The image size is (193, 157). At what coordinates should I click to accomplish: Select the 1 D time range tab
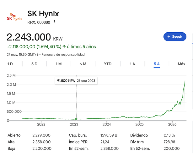coord(10,64)
